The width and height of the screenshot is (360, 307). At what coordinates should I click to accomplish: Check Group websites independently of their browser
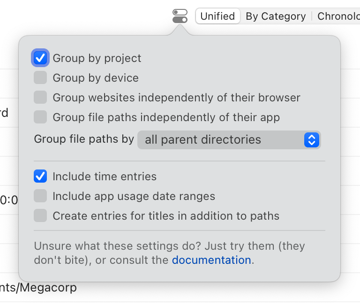[x=40, y=98]
